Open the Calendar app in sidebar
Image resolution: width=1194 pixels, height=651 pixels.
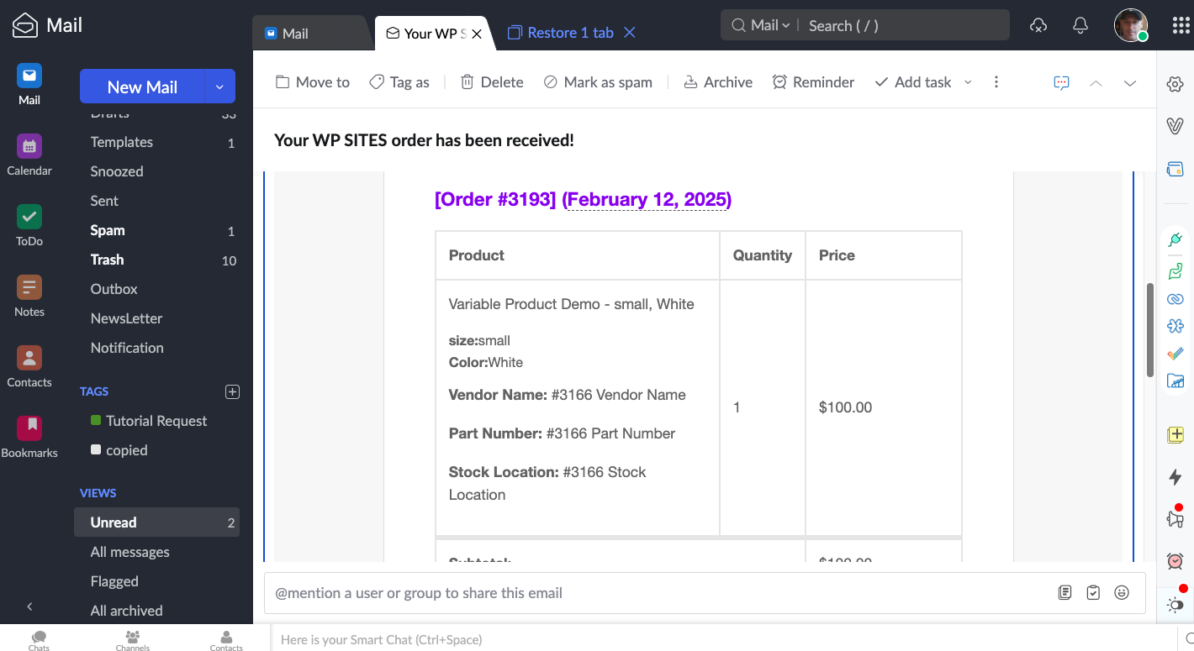point(29,147)
